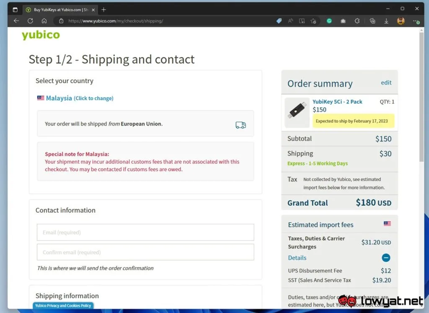
Task: Click Express - 1-5 Working Days text
Action: point(318,163)
